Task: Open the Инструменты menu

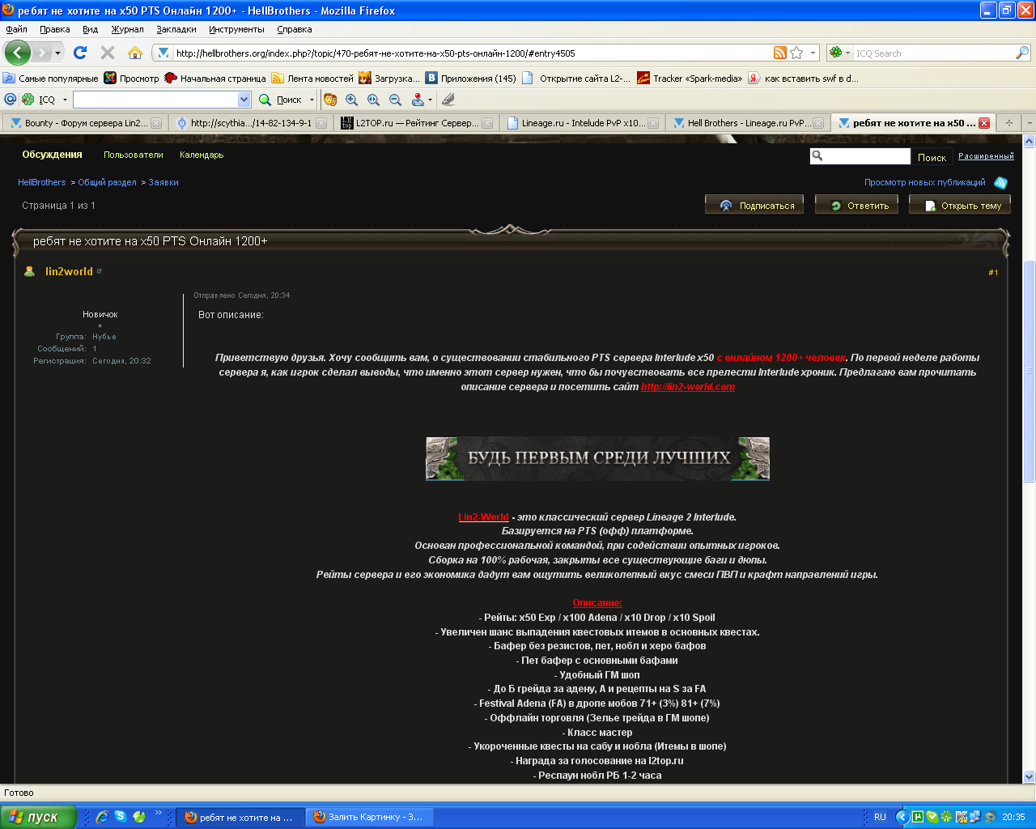Action: [236, 29]
